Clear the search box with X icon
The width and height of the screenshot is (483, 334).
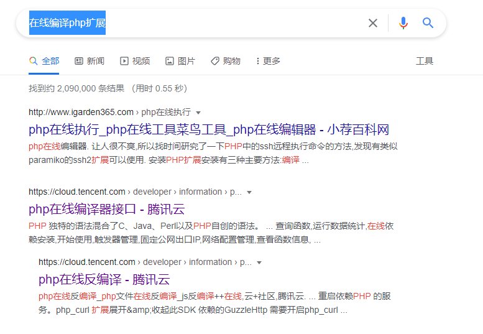click(373, 23)
